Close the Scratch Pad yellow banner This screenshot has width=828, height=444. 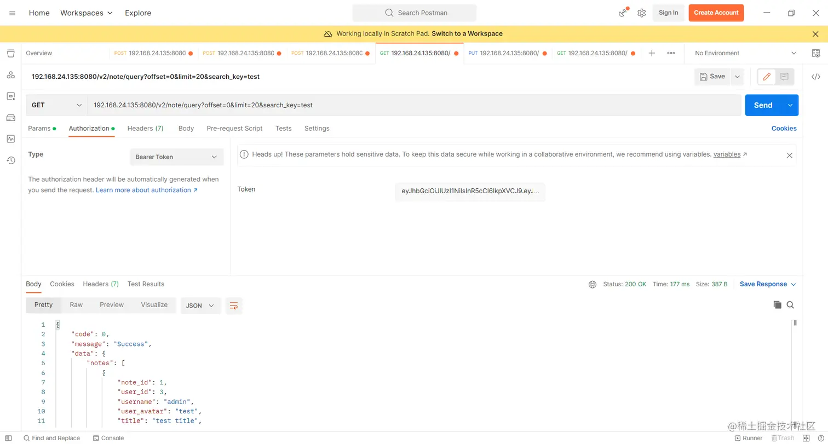(x=815, y=34)
